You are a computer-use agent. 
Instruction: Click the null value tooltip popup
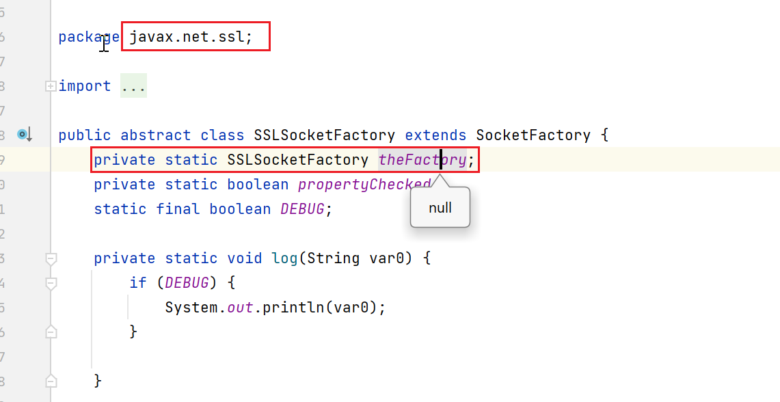point(440,208)
